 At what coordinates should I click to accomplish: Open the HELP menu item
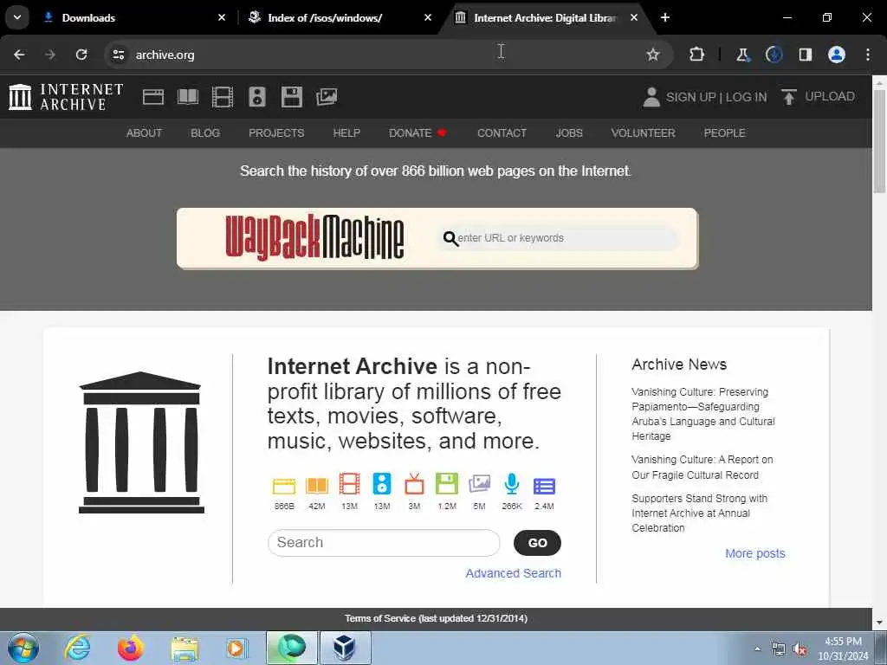[346, 132]
